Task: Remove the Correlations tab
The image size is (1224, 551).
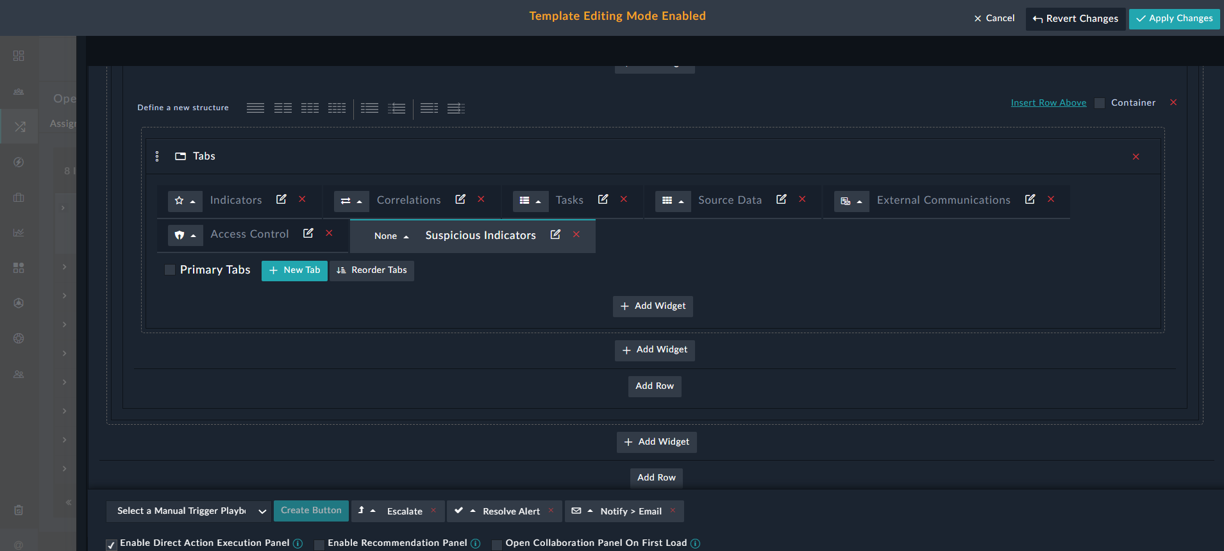Action: 481,199
